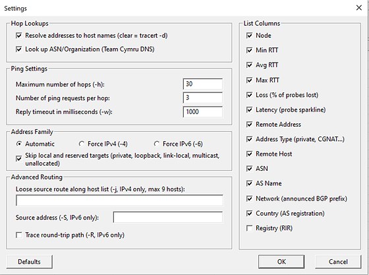Click the Loose source route host list field

pos(119,200)
